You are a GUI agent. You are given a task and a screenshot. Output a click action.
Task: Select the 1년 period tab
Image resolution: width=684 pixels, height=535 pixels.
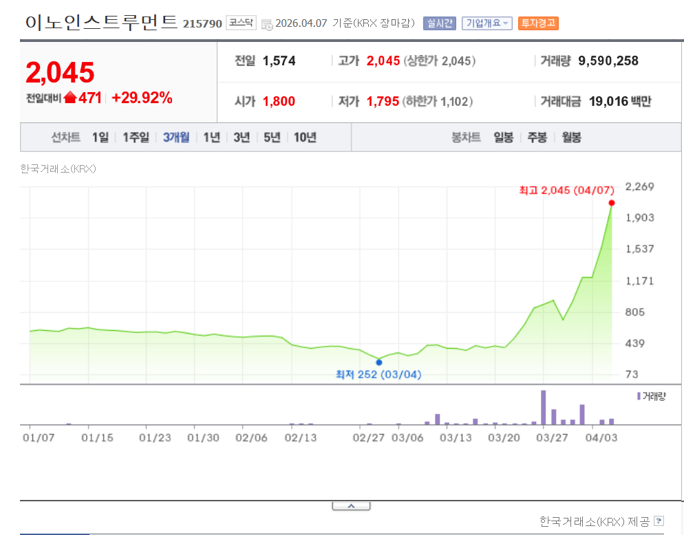click(x=211, y=137)
